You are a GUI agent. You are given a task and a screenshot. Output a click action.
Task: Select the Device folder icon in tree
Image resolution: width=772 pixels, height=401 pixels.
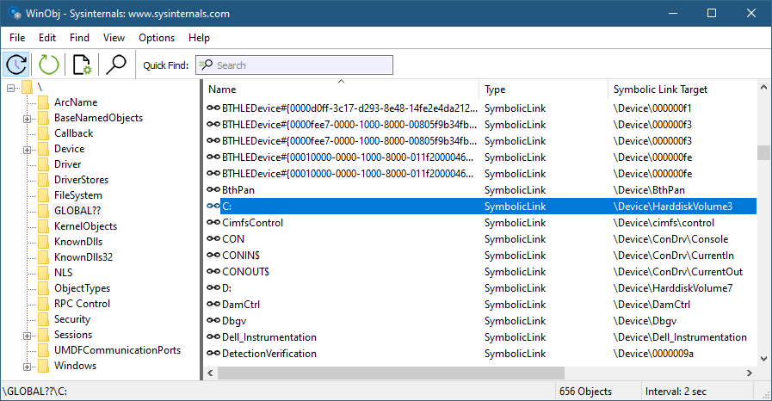(43, 149)
